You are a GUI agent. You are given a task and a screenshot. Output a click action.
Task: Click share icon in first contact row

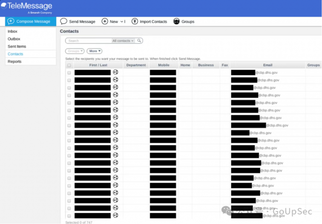116,72
